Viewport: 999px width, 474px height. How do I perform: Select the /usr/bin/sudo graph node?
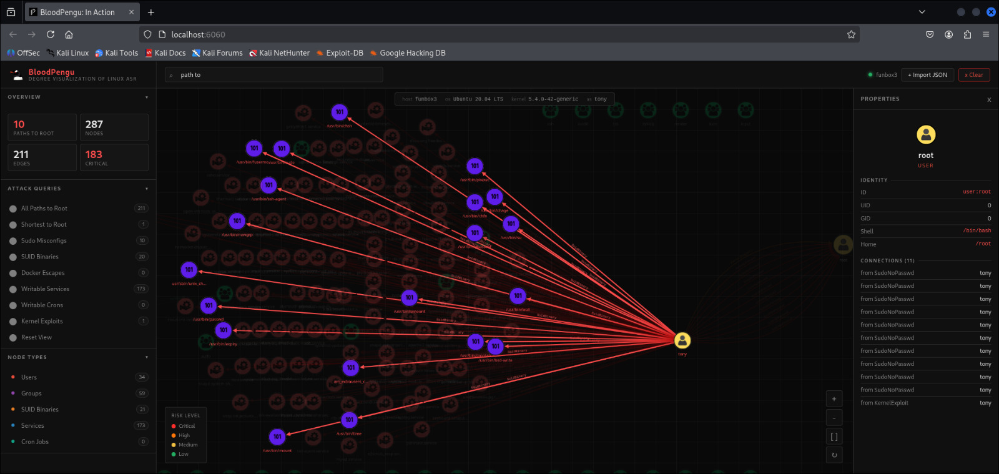coord(282,149)
